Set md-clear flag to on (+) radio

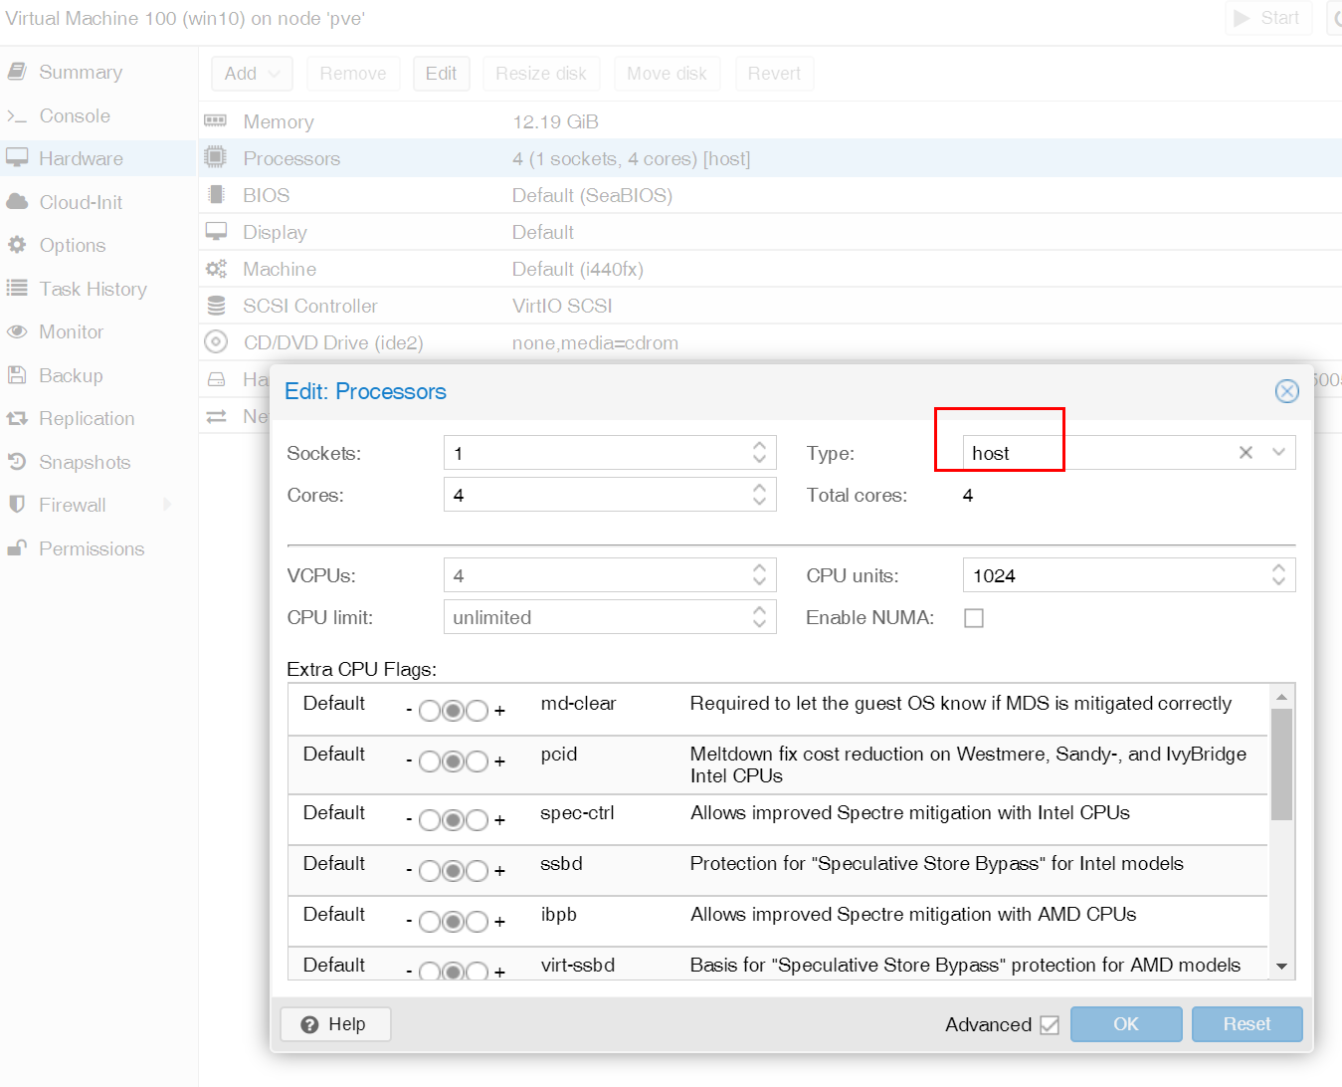(478, 711)
